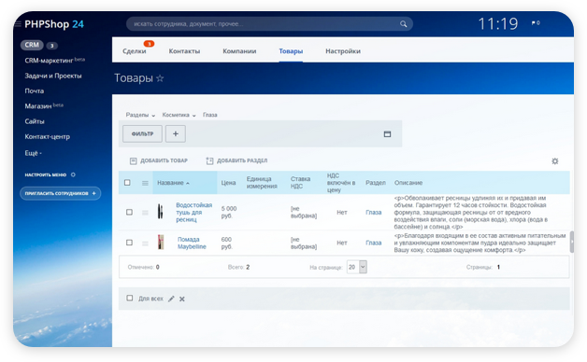Click pencil edit icon in bulk actions bar
Image resolution: width=587 pixels, height=362 pixels.
point(171,299)
